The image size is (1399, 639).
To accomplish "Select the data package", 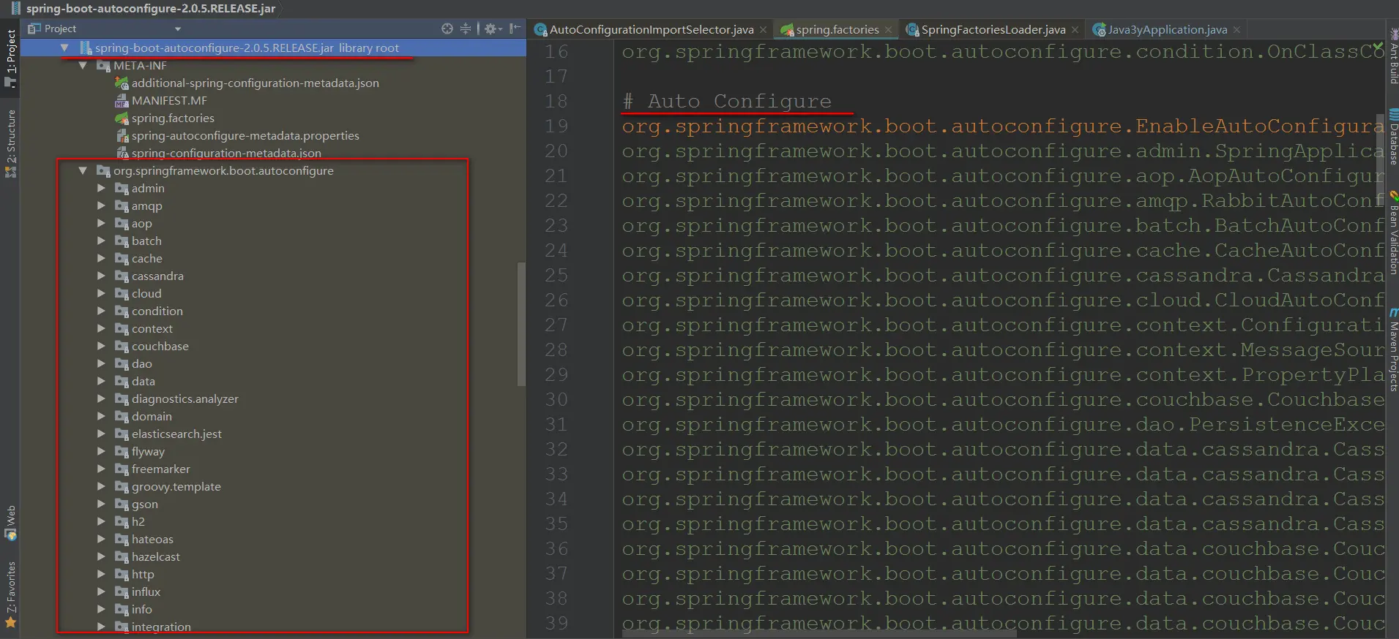I will pos(143,381).
